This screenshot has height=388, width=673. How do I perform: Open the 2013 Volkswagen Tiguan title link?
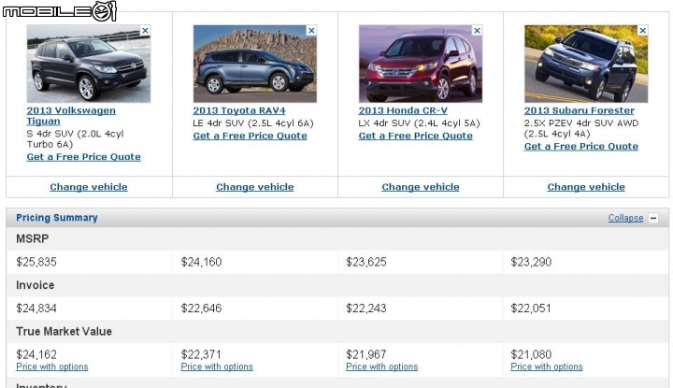click(x=71, y=116)
